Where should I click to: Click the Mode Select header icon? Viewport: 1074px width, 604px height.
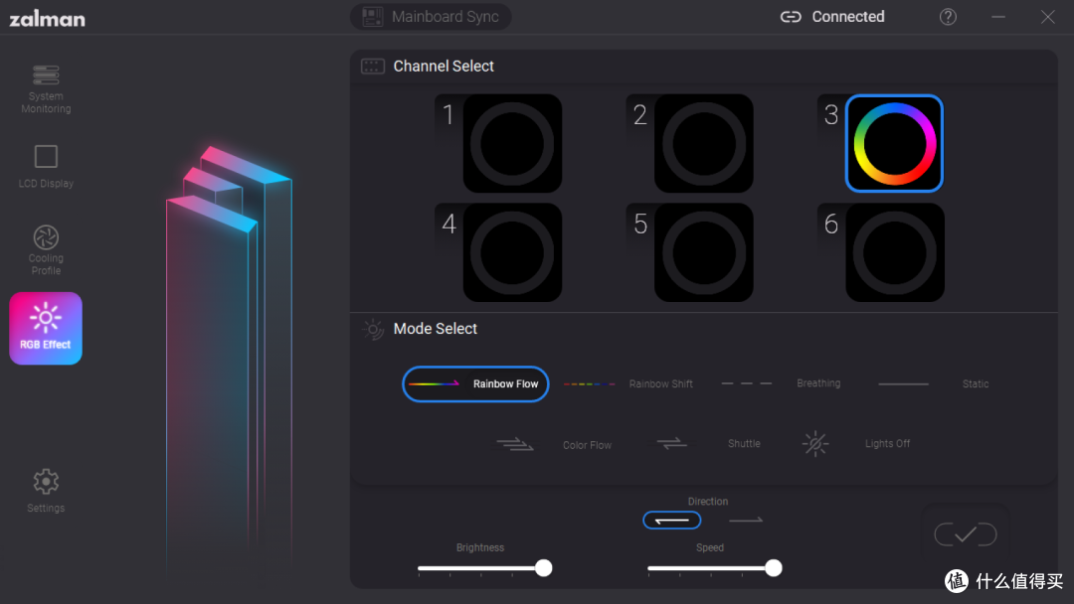coord(373,329)
